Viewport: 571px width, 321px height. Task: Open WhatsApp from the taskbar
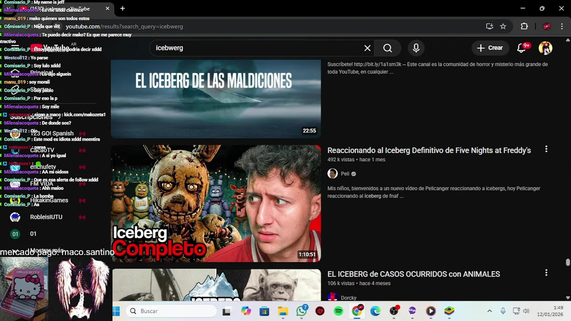pyautogui.click(x=302, y=311)
